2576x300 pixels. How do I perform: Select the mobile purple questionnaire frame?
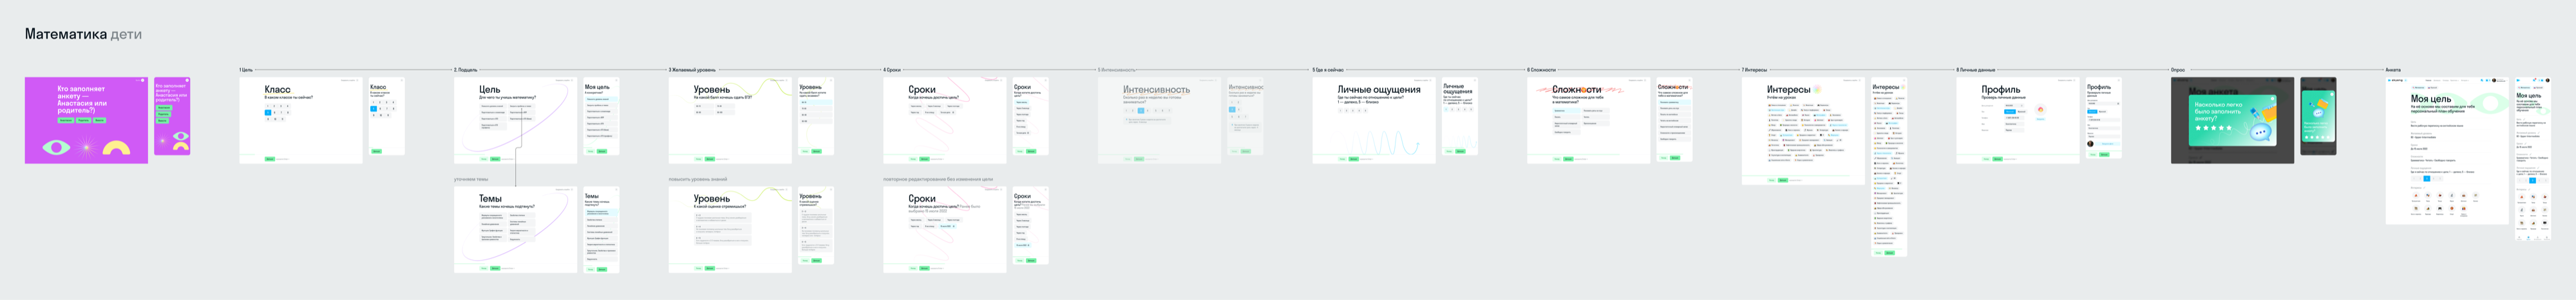pos(172,116)
